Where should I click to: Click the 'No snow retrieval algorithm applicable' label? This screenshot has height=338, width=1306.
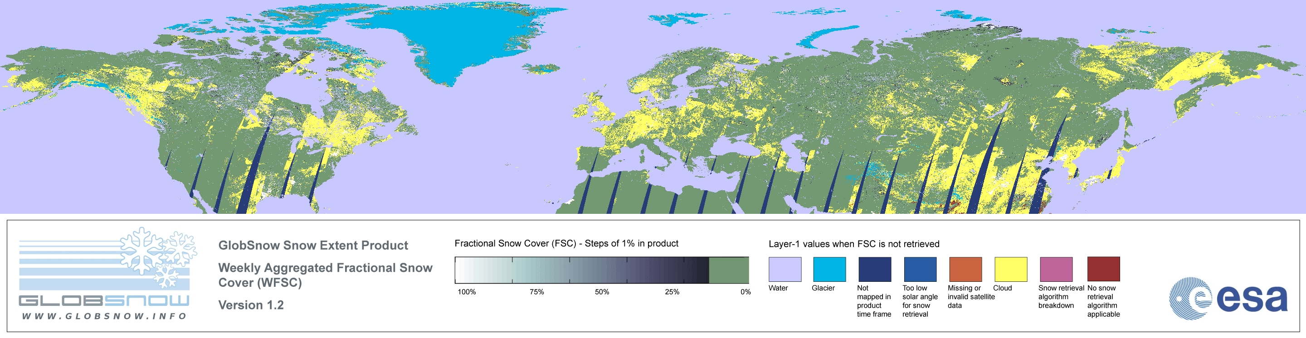[x=1104, y=301]
